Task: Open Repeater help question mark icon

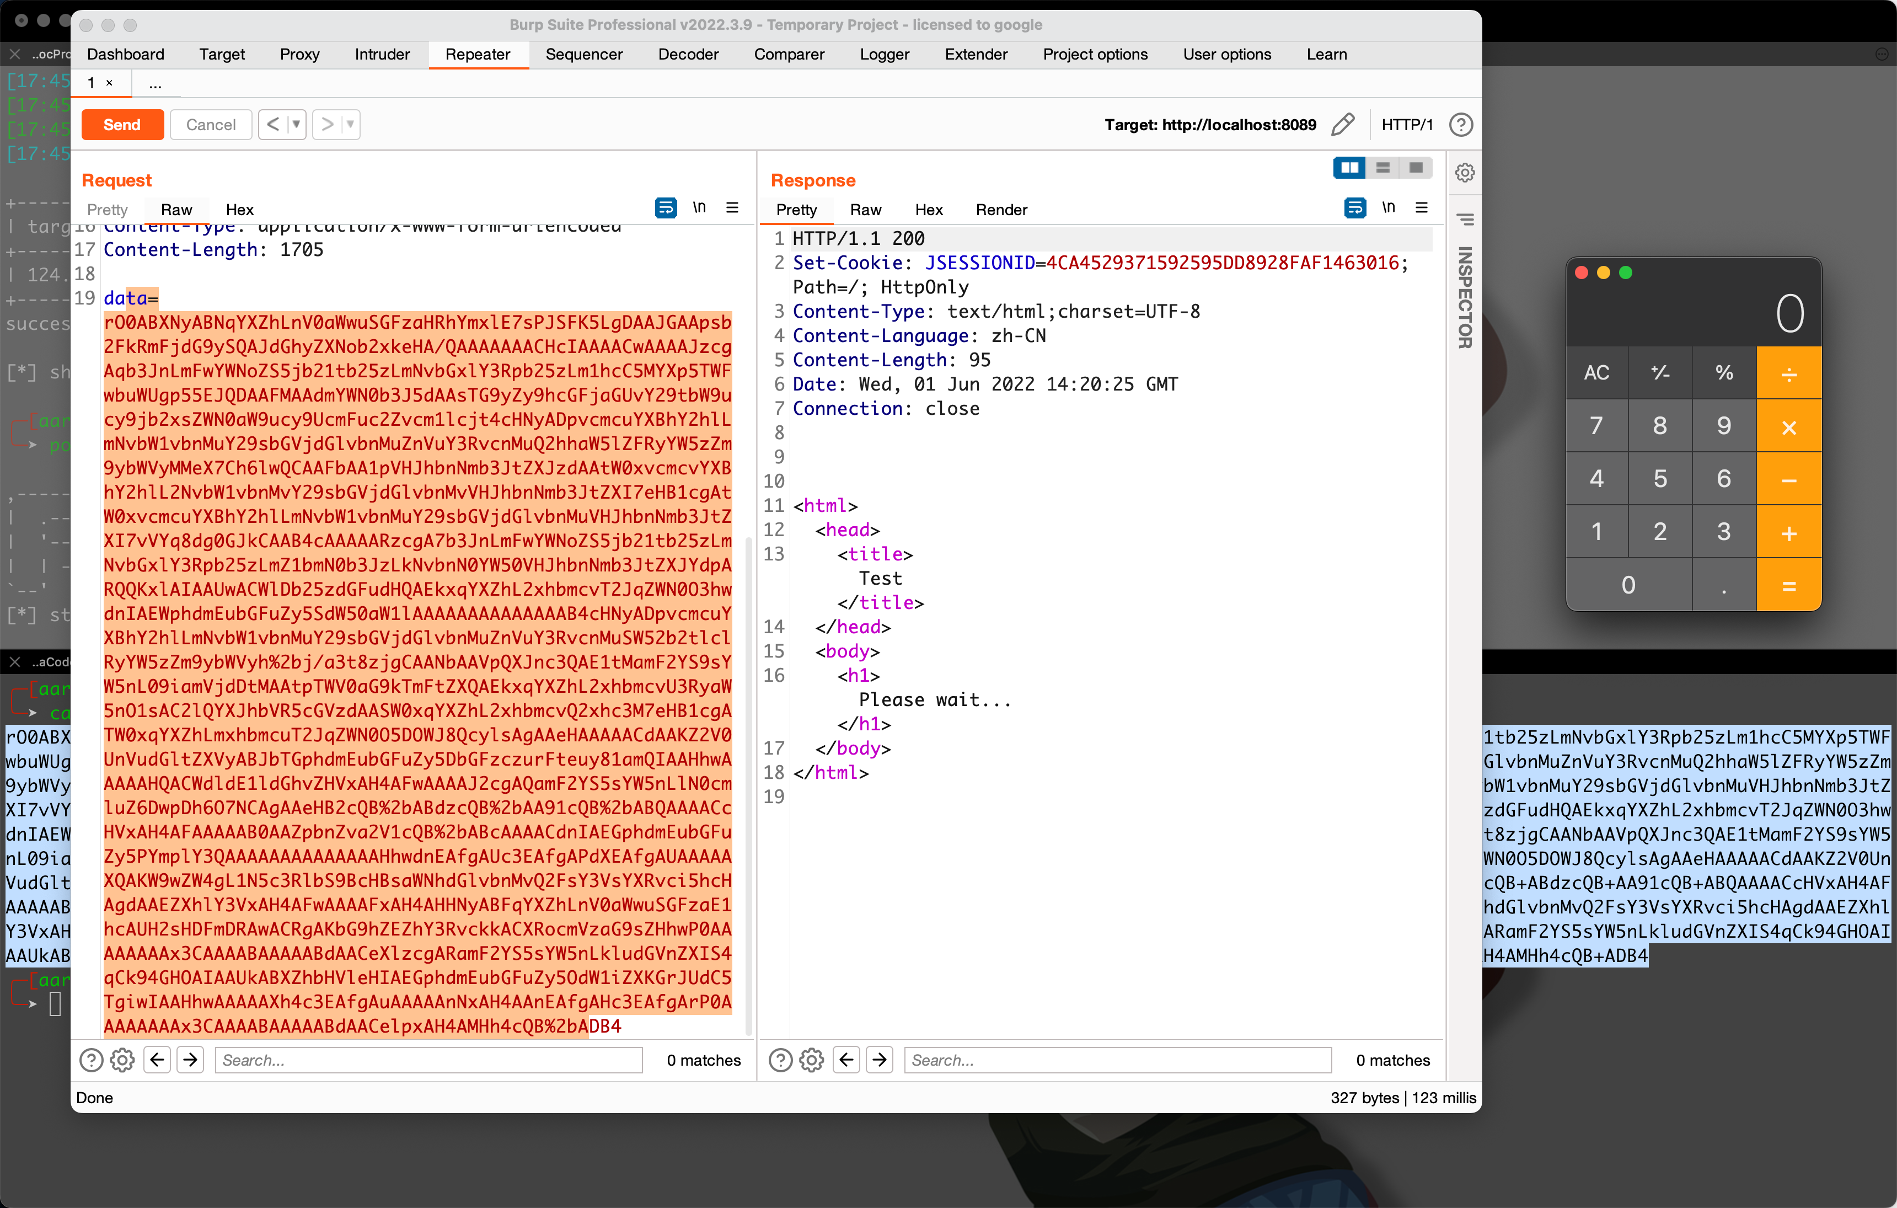Action: [1461, 125]
